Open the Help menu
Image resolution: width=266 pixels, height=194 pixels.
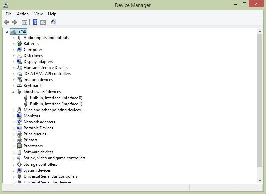coord(52,14)
